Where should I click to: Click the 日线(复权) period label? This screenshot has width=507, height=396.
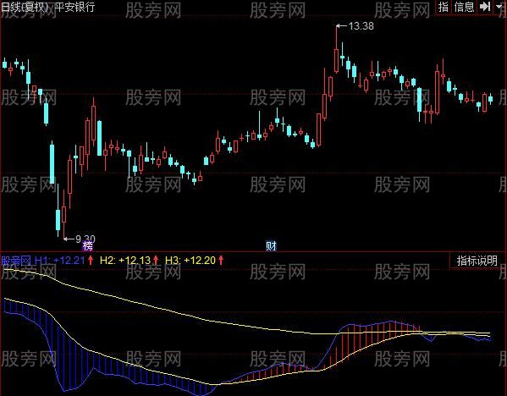(x=24, y=7)
